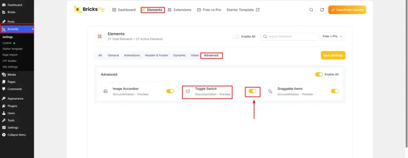Disable the Image Accordion toggle
Screen dimensions: 408x158
[x=170, y=91]
